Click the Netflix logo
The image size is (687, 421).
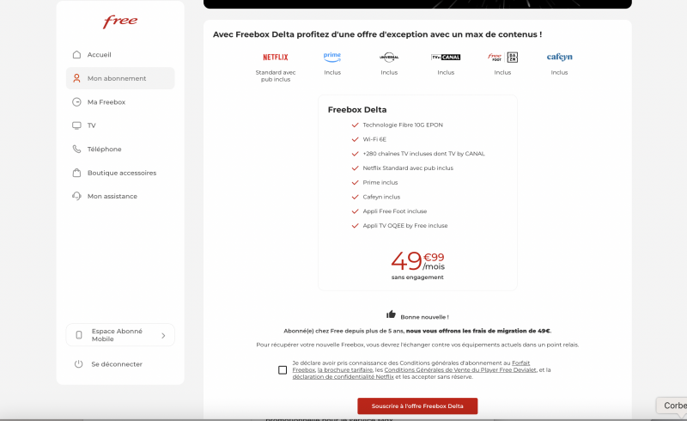tap(275, 58)
